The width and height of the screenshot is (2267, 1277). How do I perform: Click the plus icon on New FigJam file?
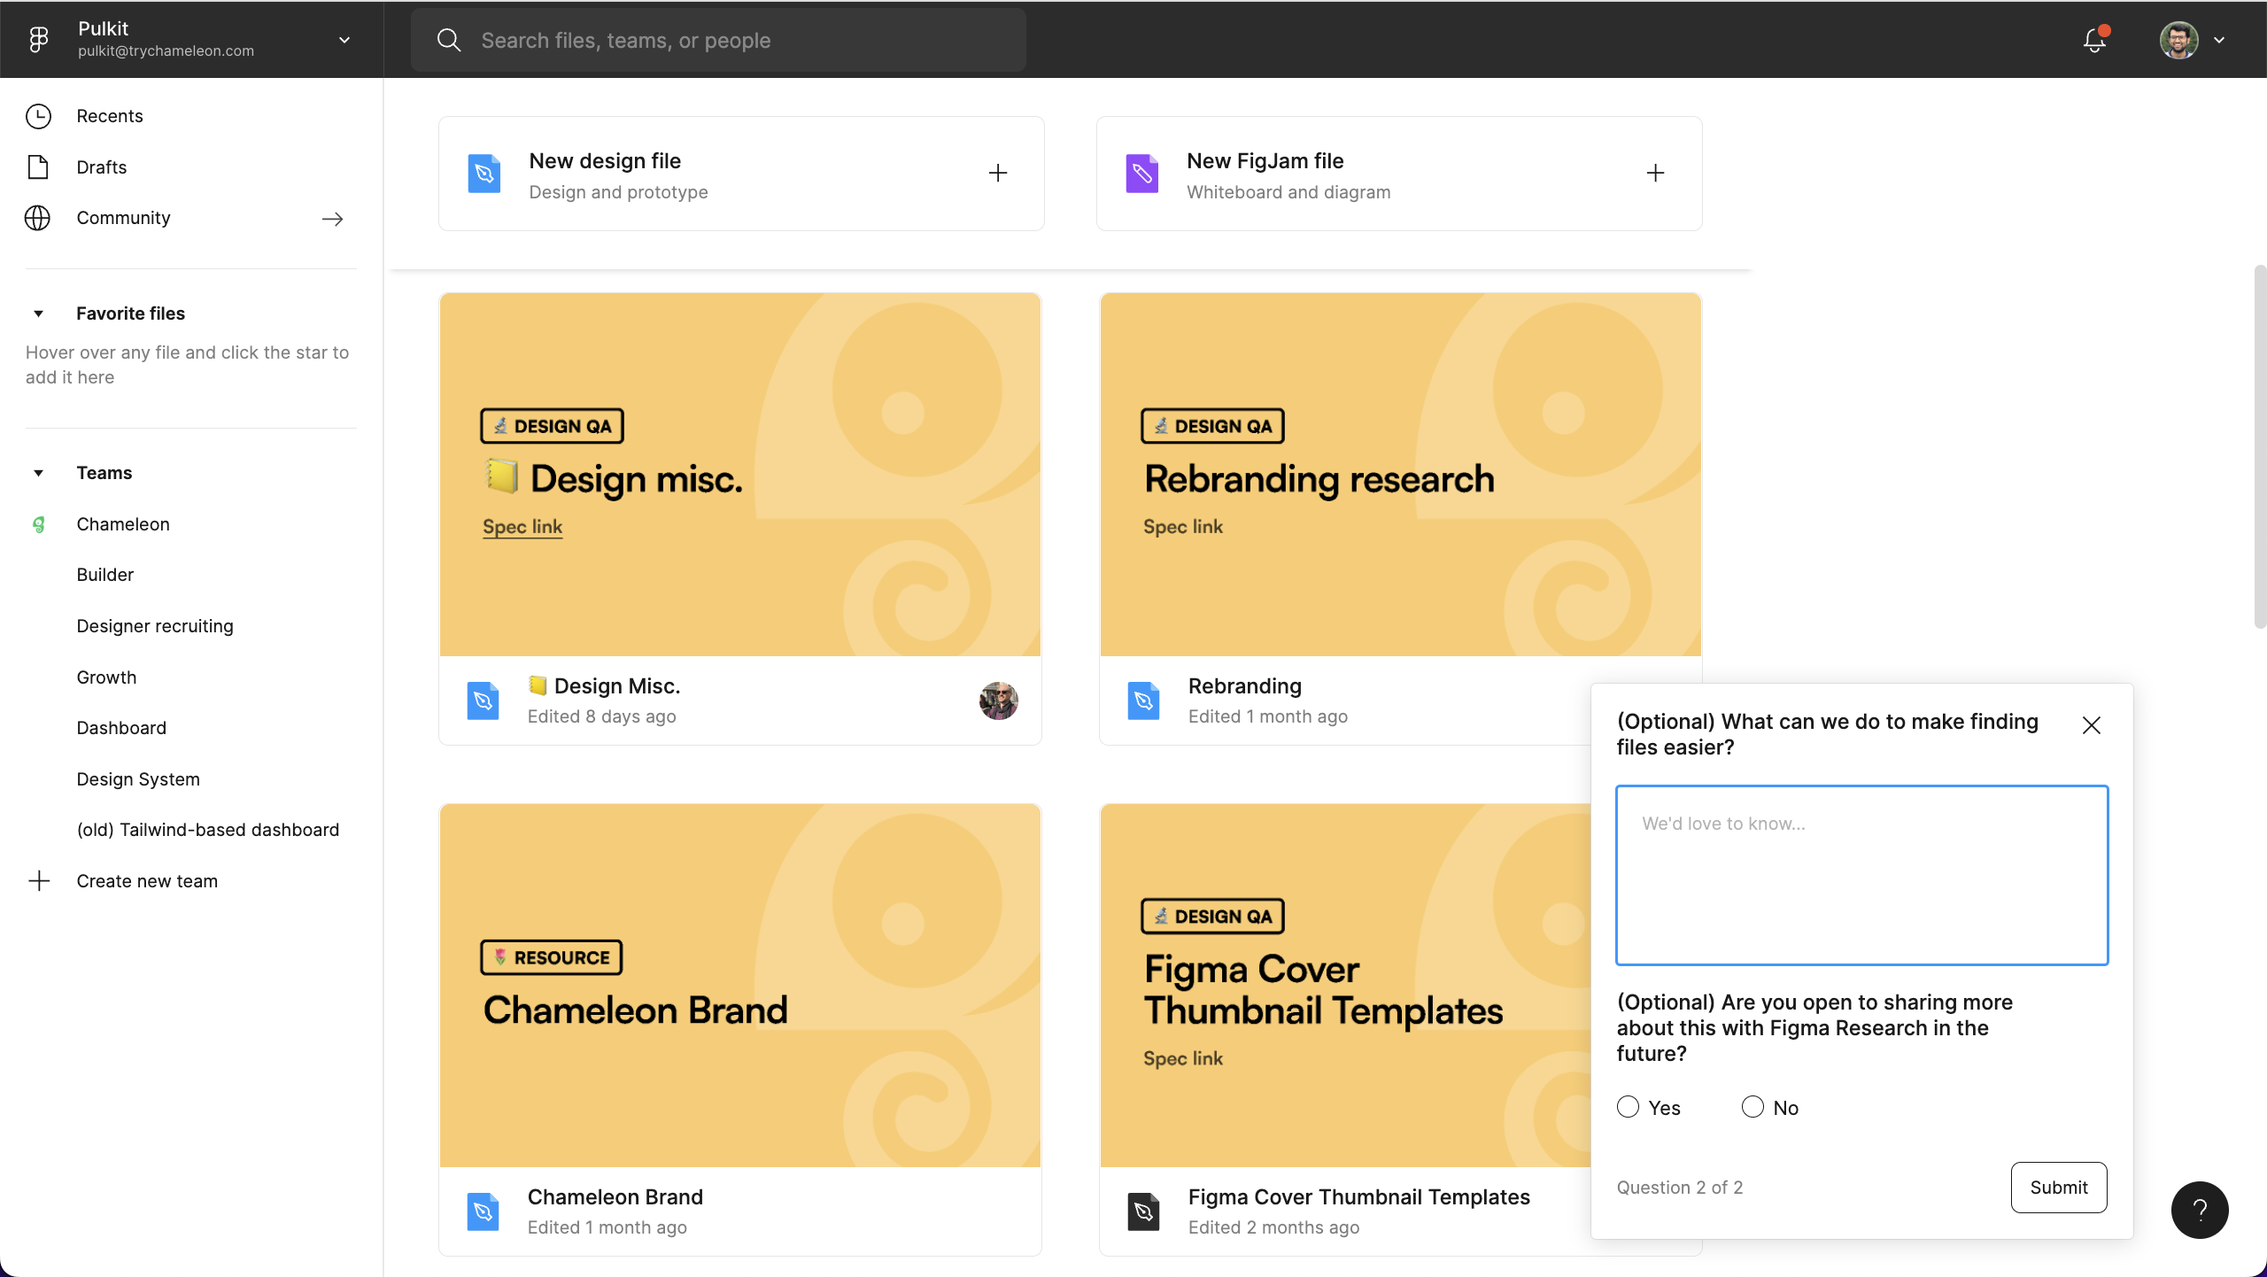[1655, 173]
